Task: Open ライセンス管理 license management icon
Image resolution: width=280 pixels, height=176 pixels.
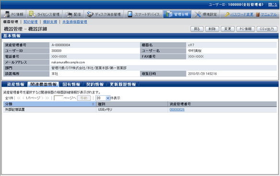Action: [32, 14]
